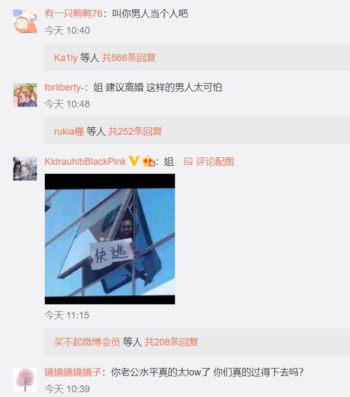The width and height of the screenshot is (350, 397).
Task: Open username KidrauhlbBlackPink profile
Action: [85, 161]
